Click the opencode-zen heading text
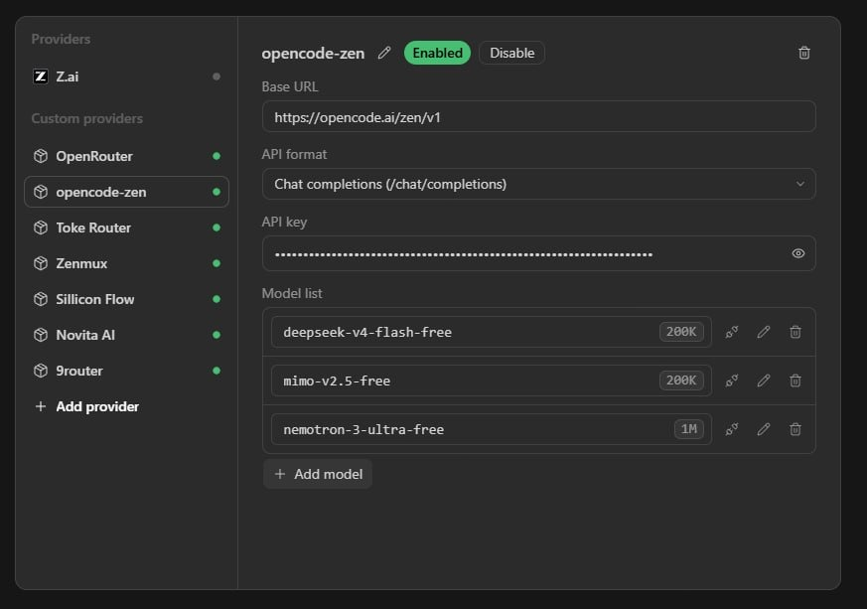Viewport: 867px width, 609px height. point(313,54)
